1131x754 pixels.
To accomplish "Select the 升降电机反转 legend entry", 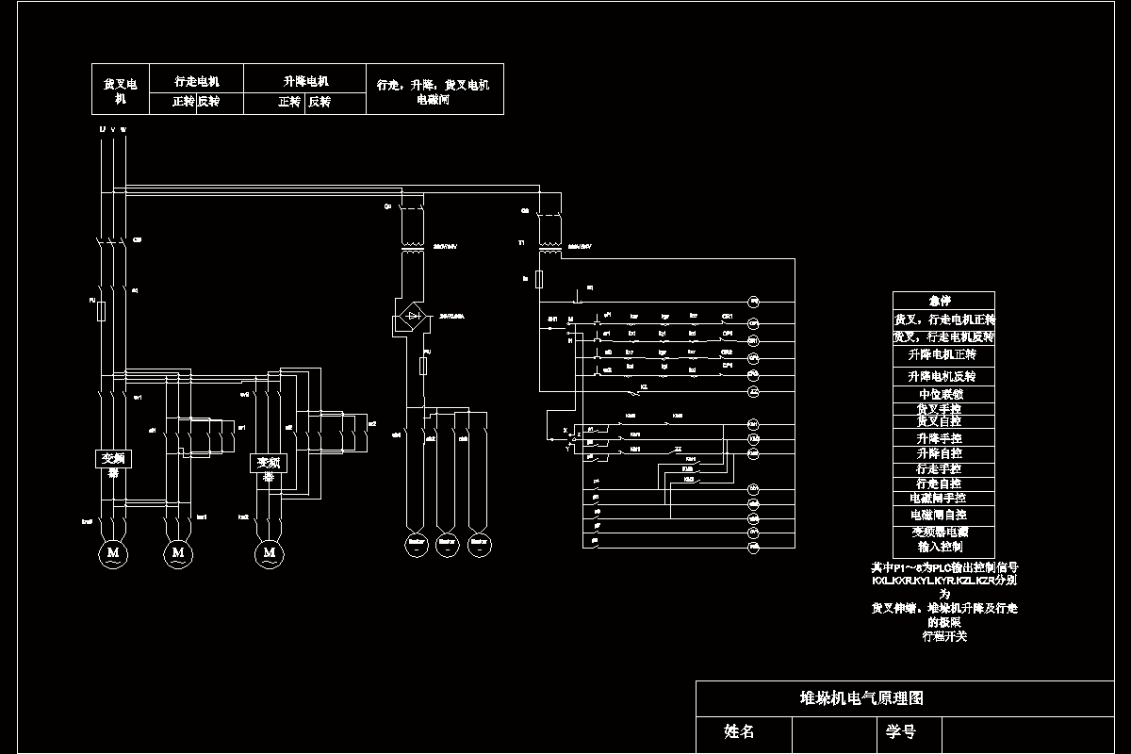I will [943, 376].
